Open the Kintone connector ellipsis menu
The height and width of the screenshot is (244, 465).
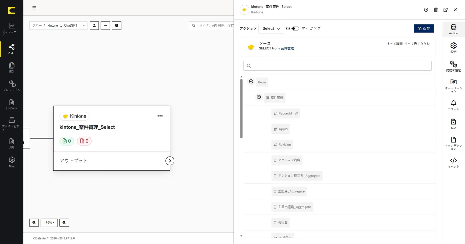(160, 116)
